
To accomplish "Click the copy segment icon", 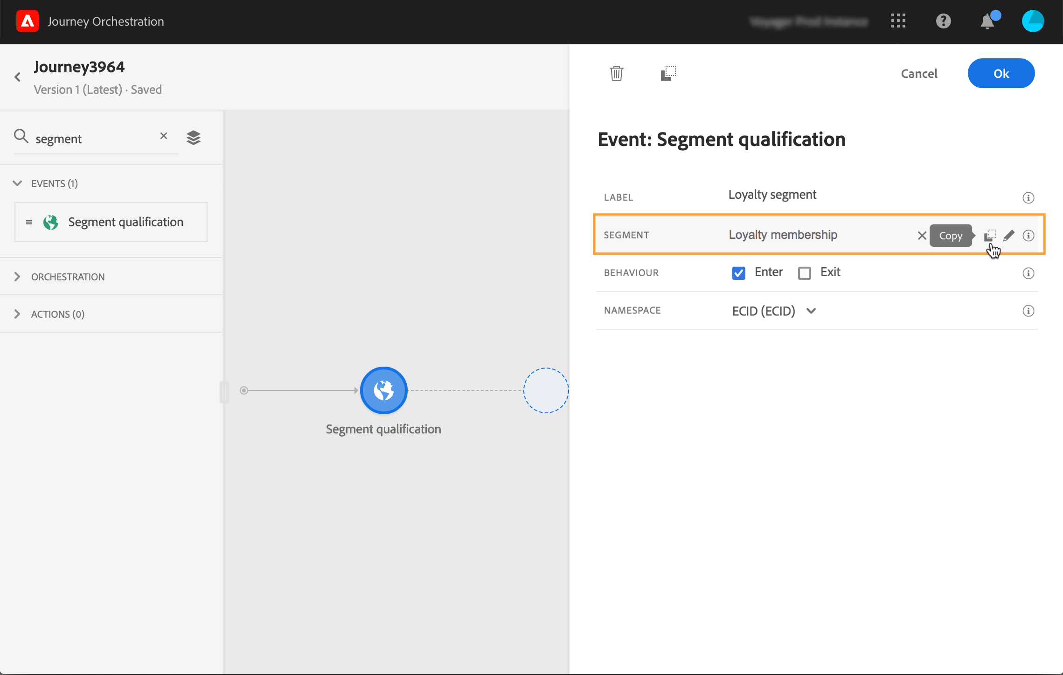I will click(x=990, y=236).
